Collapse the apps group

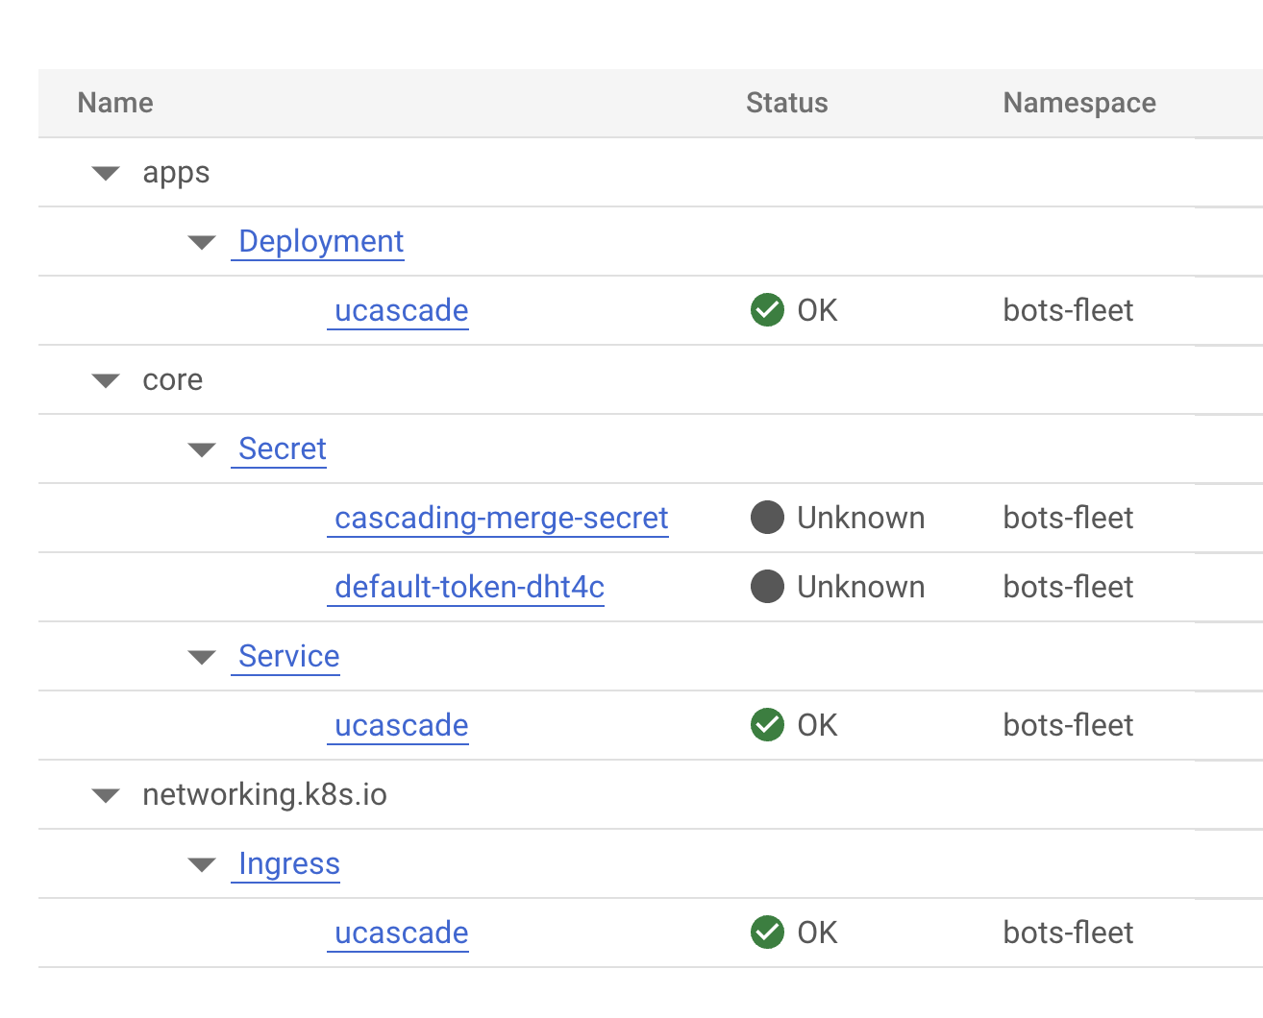[106, 173]
